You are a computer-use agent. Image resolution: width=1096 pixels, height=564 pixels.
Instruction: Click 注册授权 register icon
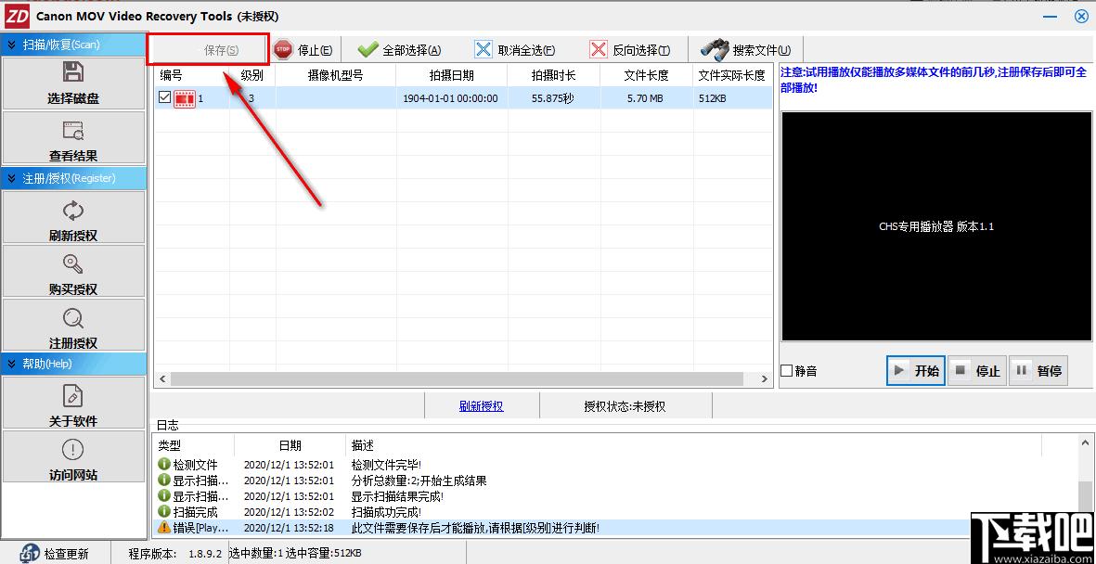point(72,318)
